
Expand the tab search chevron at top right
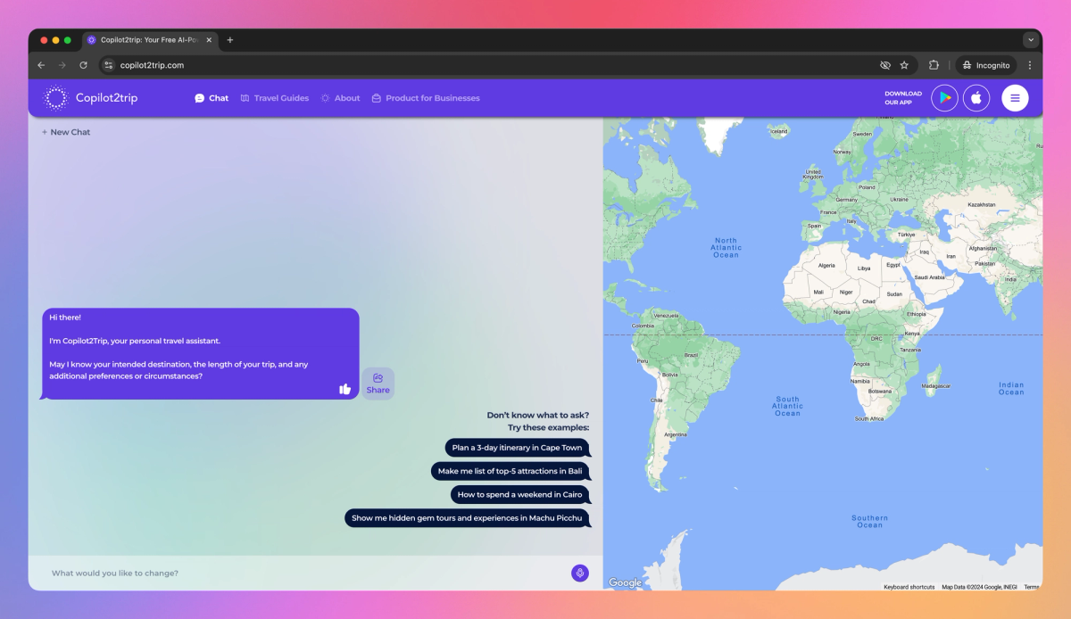pyautogui.click(x=1031, y=39)
